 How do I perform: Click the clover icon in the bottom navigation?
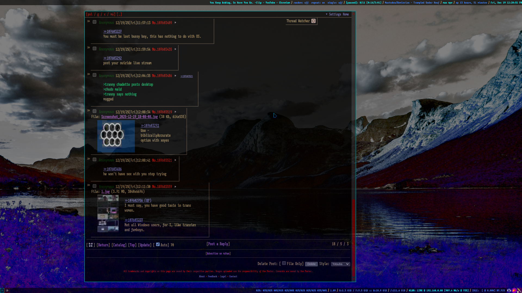(91, 245)
